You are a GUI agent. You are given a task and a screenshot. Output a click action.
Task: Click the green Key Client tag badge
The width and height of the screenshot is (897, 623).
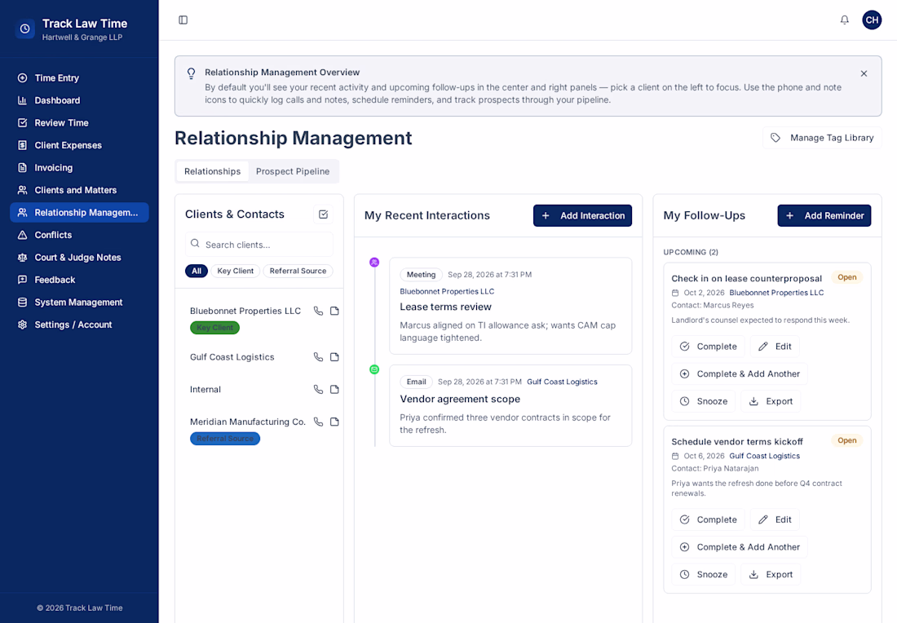pos(214,328)
